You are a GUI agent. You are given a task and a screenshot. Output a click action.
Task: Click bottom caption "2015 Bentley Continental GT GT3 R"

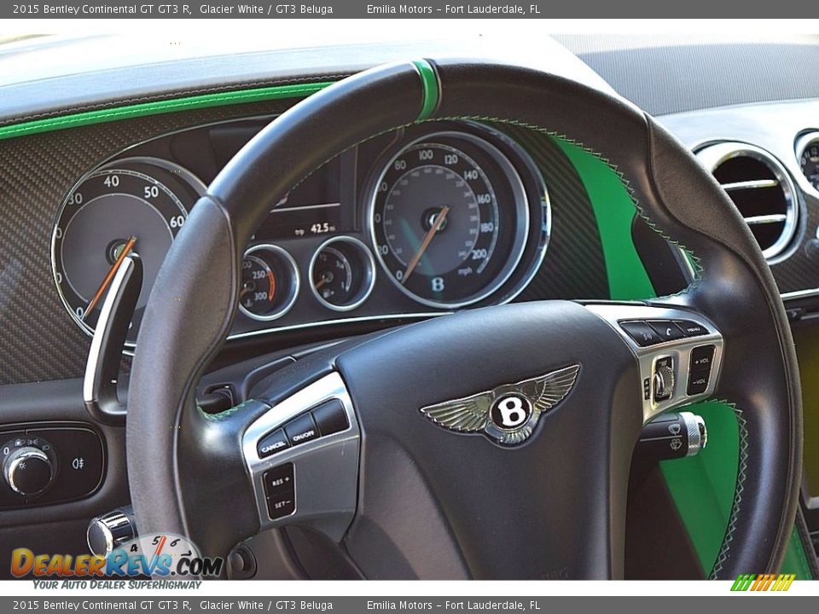point(102,605)
